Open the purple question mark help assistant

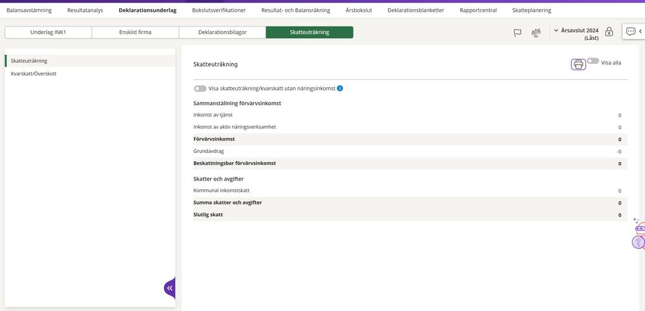(x=639, y=243)
